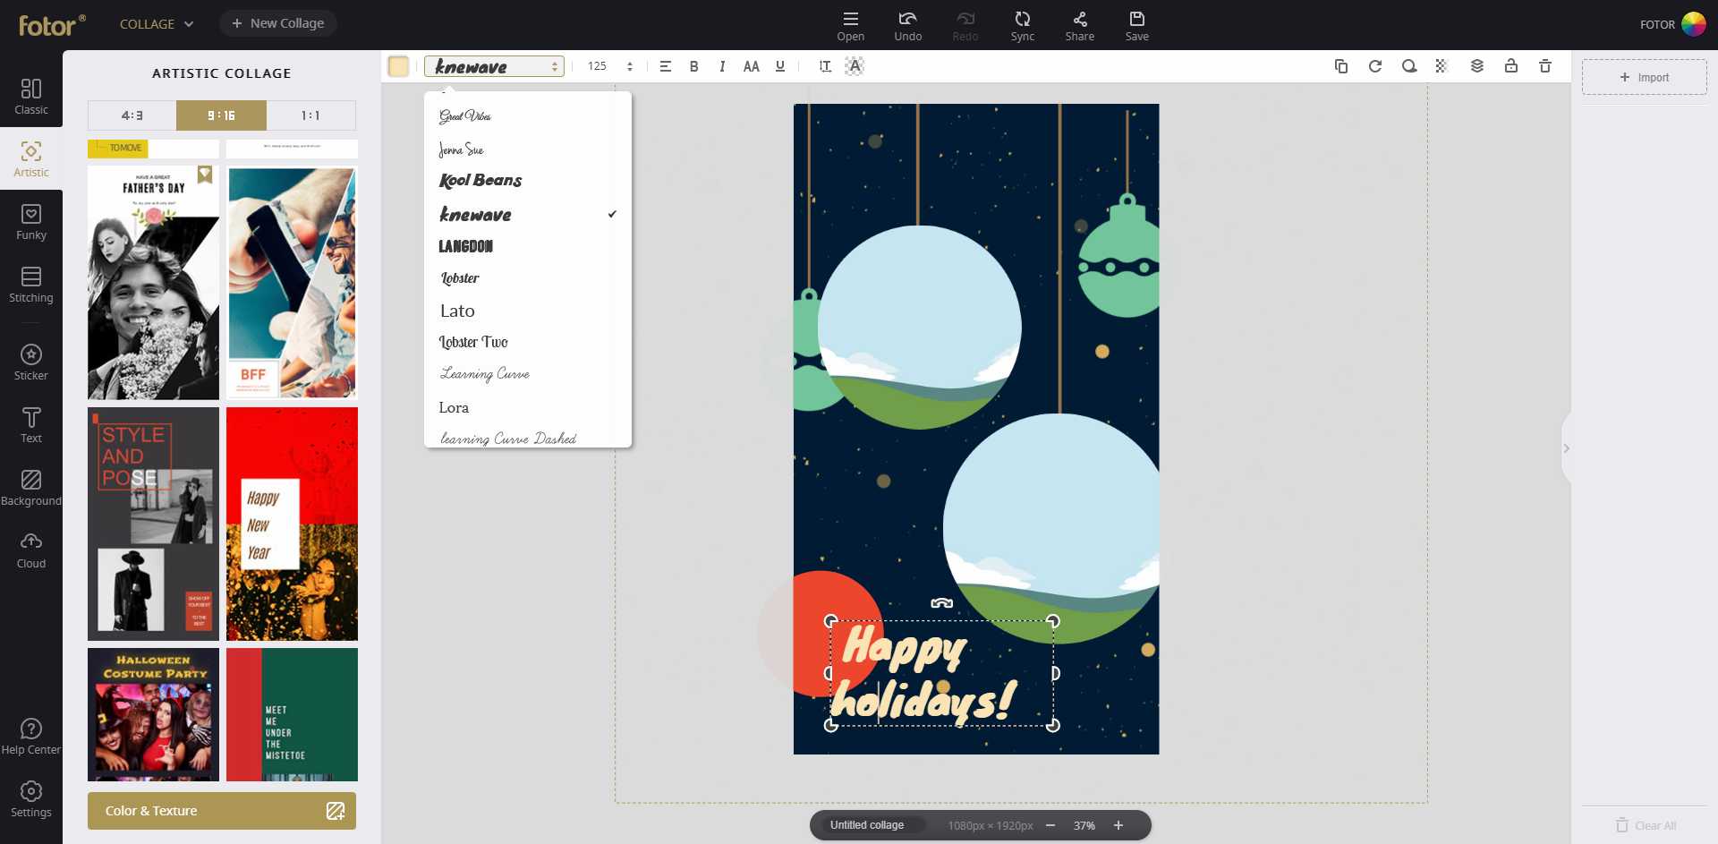This screenshot has height=844, width=1718.
Task: Switch to the Funky collage category
Action: [30, 222]
